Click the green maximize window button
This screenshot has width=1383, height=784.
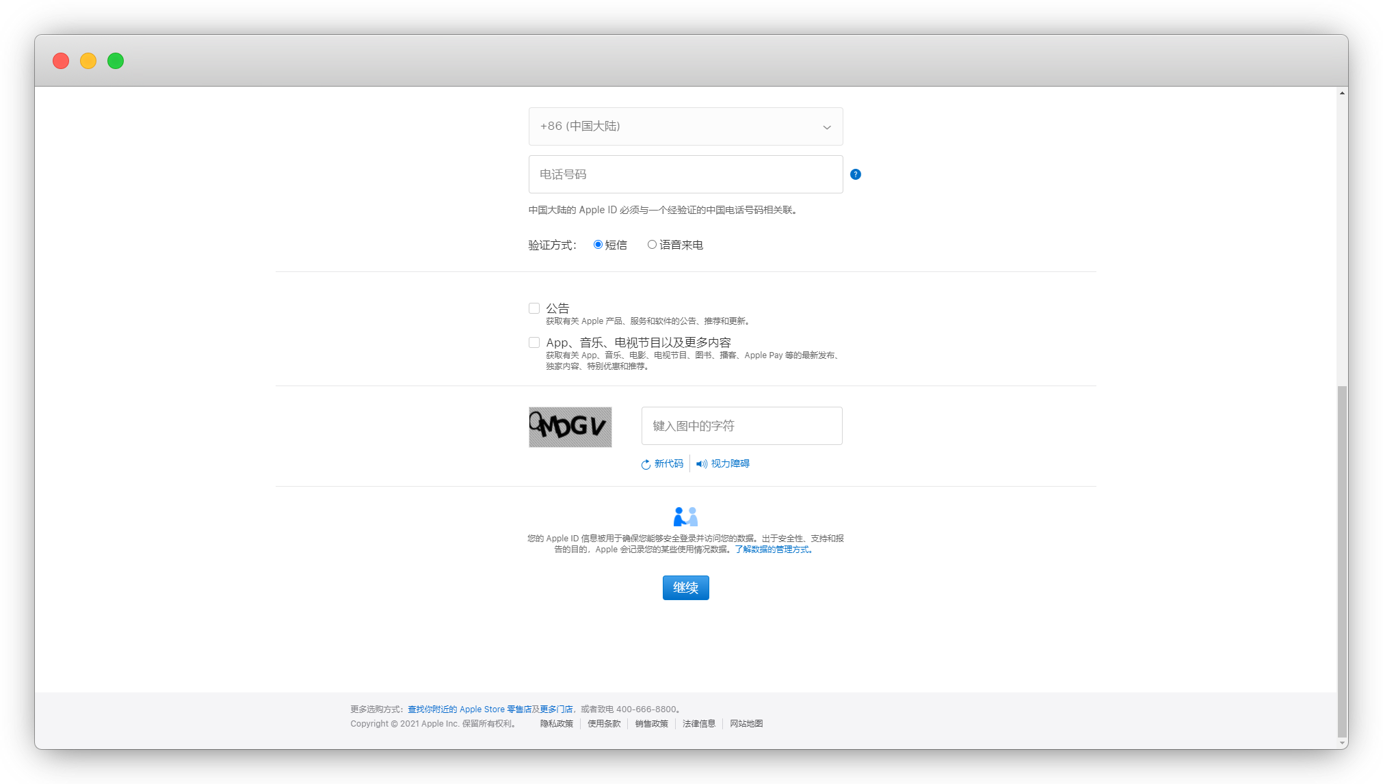click(116, 61)
